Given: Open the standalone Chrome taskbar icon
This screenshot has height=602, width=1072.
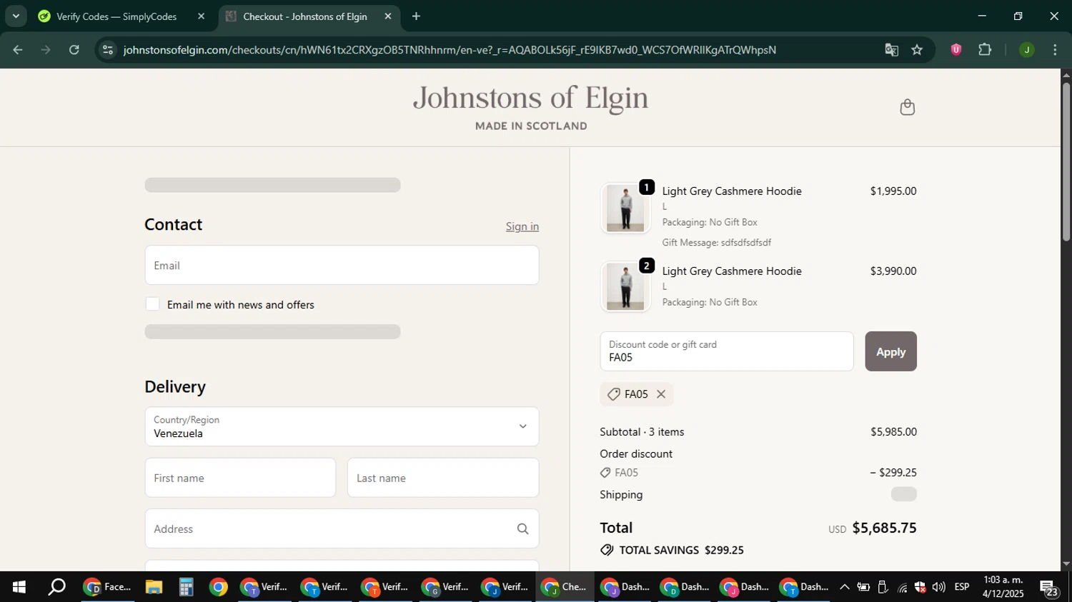Looking at the screenshot, I should point(218,587).
